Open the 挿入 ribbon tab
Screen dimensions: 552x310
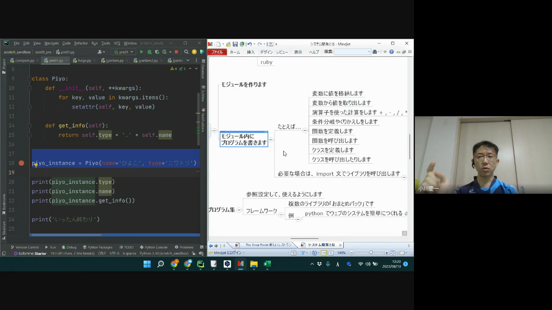point(251,52)
